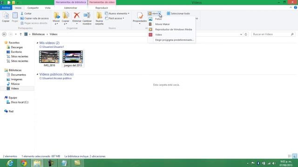Screen dimensions: 298x167
Task: Go up one folder level
Action: [20, 34]
